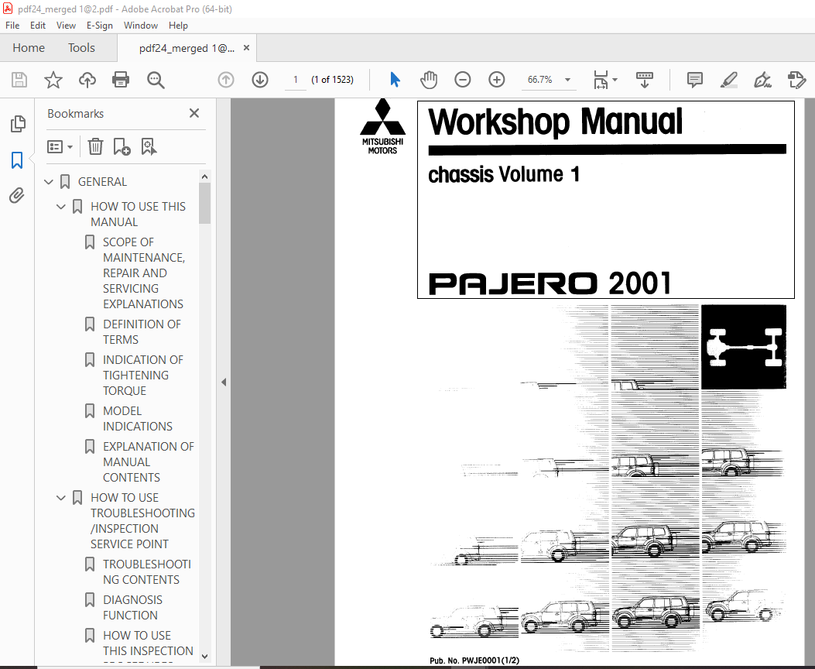Add document to starred files
Viewport: 815px width, 669px height.
pos(53,80)
